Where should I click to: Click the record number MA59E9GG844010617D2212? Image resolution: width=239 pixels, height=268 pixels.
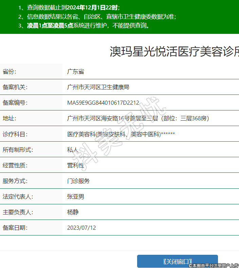103,103
